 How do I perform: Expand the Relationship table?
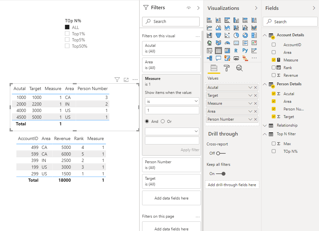pyautogui.click(x=265, y=126)
